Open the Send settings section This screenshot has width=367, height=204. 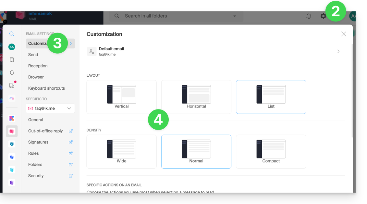[33, 55]
